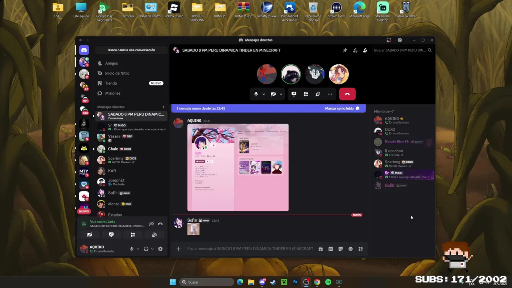Viewport: 512px width, 288px height.
Task: Show pinned messages with the pin icon
Action: click(345, 50)
